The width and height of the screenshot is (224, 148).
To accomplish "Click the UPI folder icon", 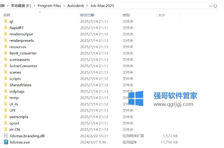I will [x=6, y=110].
